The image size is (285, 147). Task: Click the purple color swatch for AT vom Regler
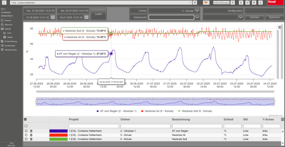58,131
